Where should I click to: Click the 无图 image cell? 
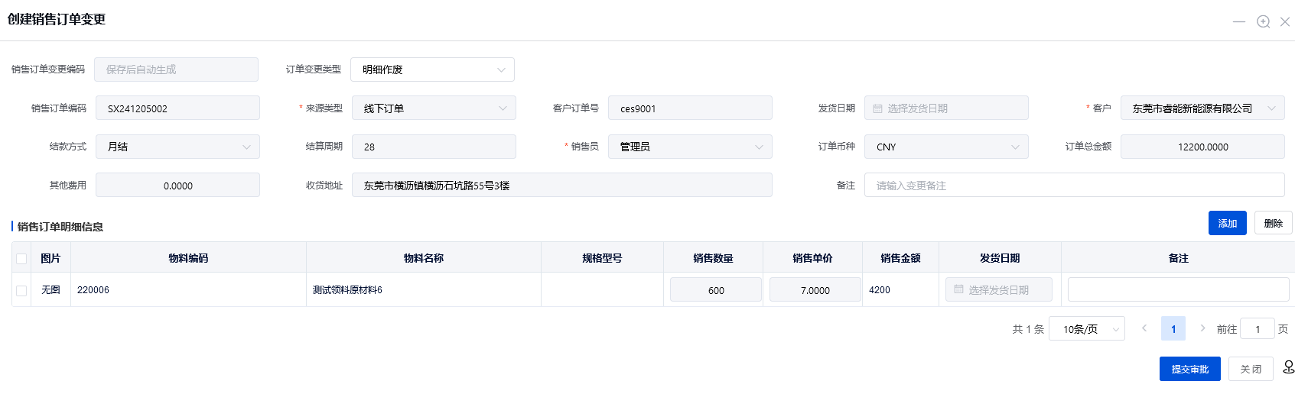(x=50, y=290)
